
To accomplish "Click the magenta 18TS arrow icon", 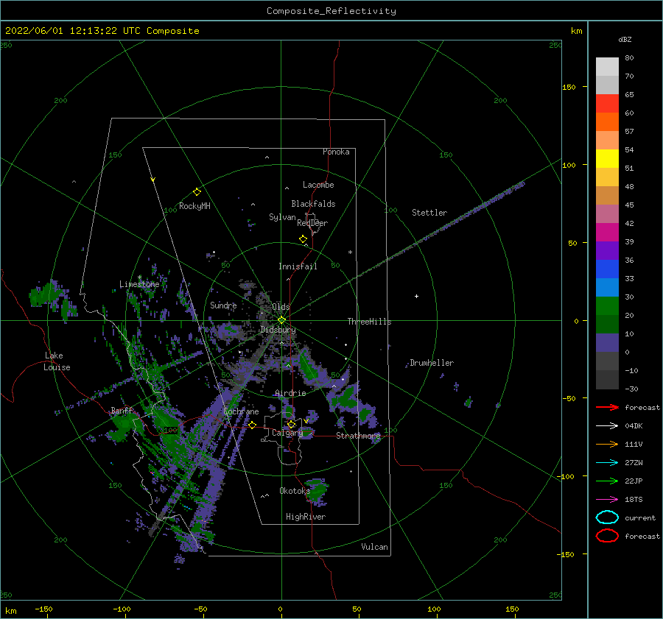I will (607, 500).
